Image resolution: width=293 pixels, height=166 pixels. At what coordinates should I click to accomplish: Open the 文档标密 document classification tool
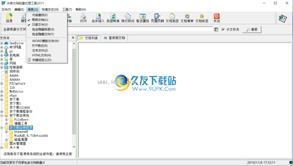click(202, 18)
